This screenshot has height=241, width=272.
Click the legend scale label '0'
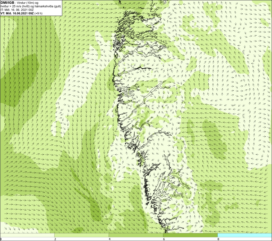point(1,239)
